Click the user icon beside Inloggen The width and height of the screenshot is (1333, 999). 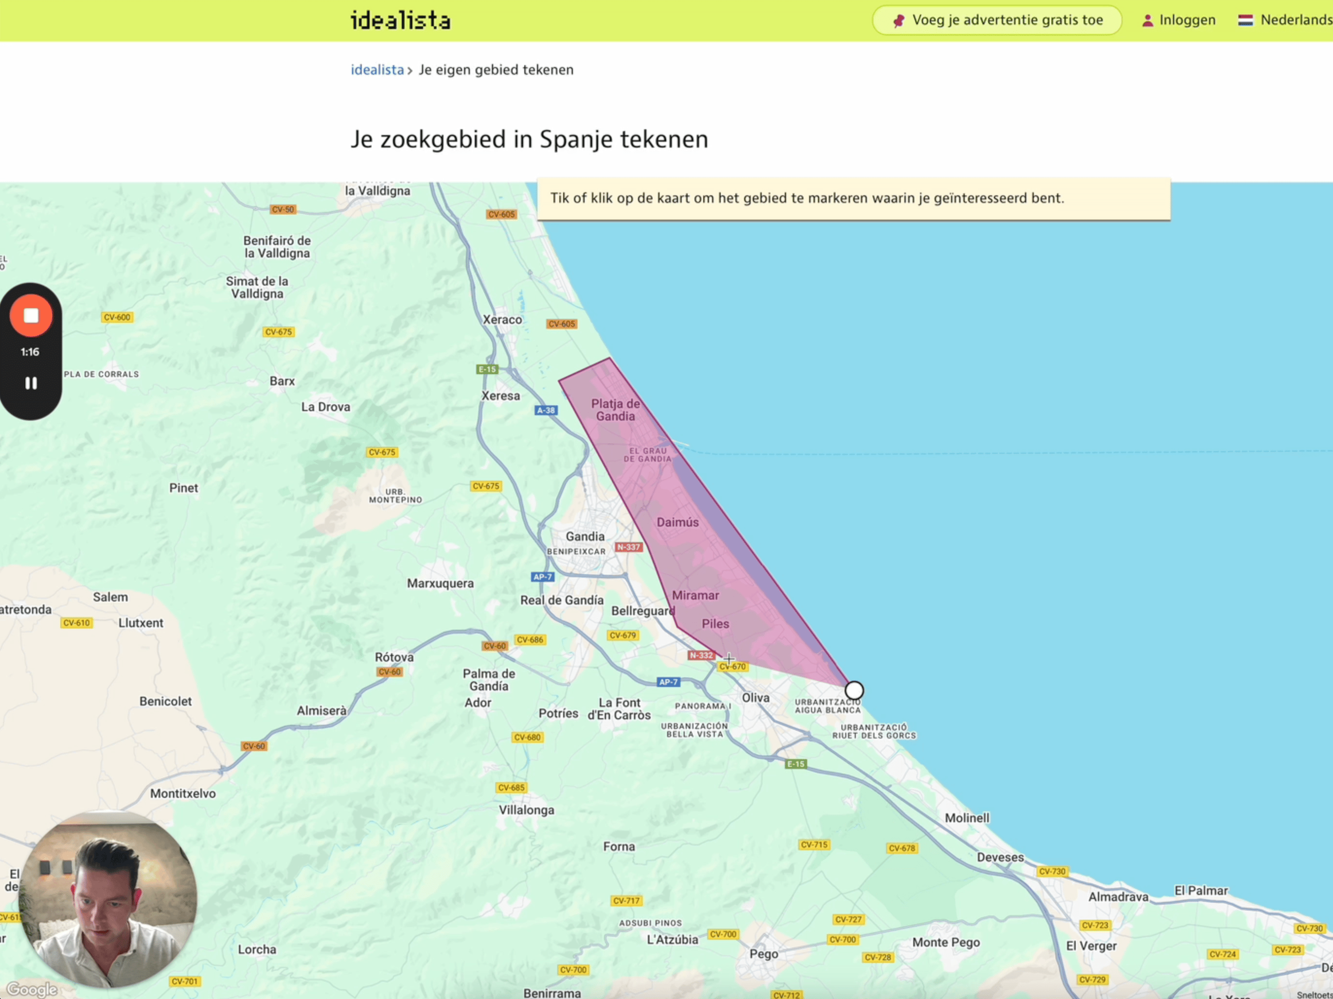click(1147, 20)
